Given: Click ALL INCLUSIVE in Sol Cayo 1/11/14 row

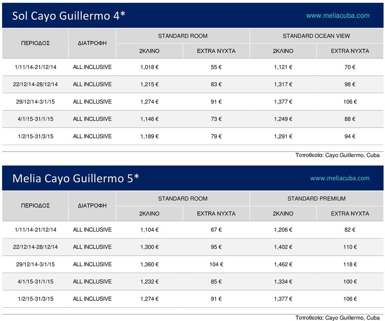Looking at the screenshot, I should coord(92,67).
